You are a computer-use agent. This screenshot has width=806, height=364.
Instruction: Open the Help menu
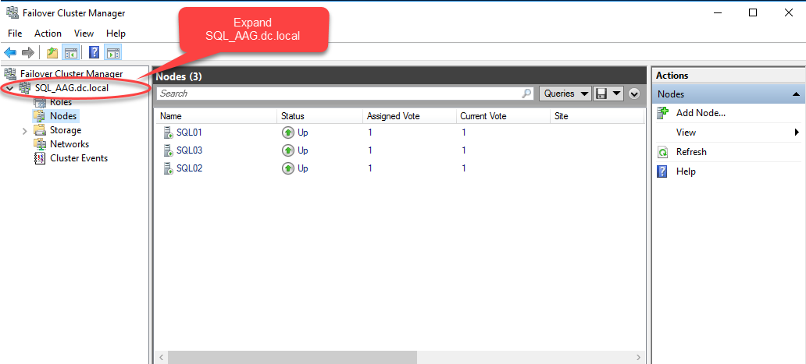click(116, 34)
